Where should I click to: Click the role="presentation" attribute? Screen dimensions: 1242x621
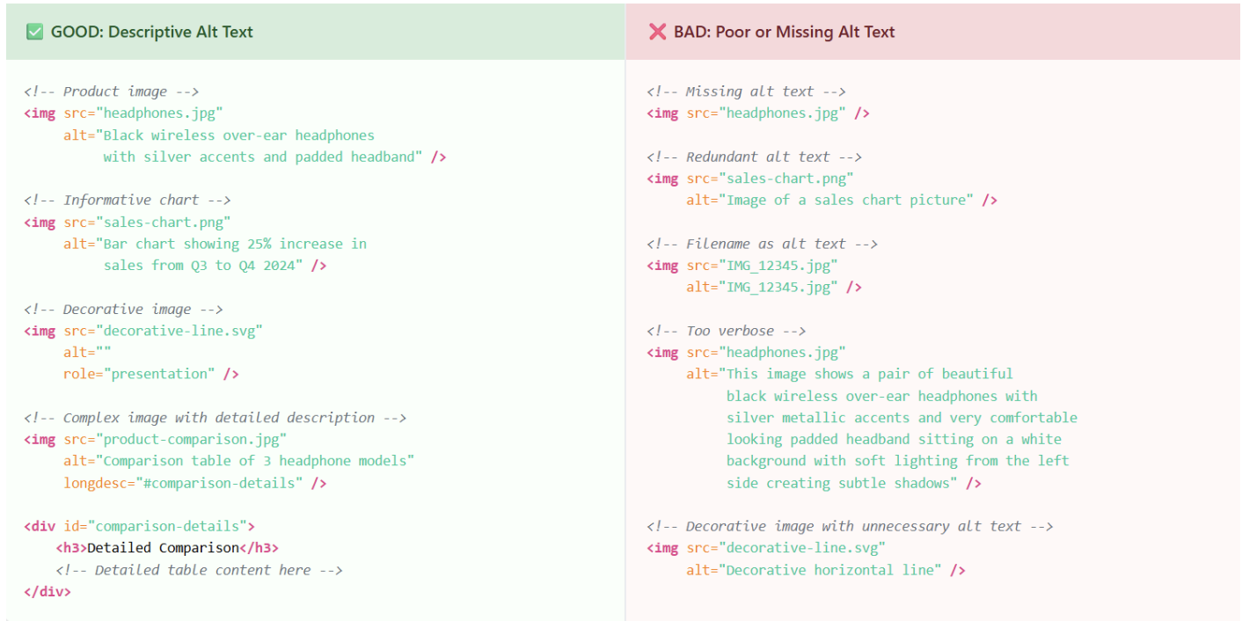pyautogui.click(x=139, y=374)
